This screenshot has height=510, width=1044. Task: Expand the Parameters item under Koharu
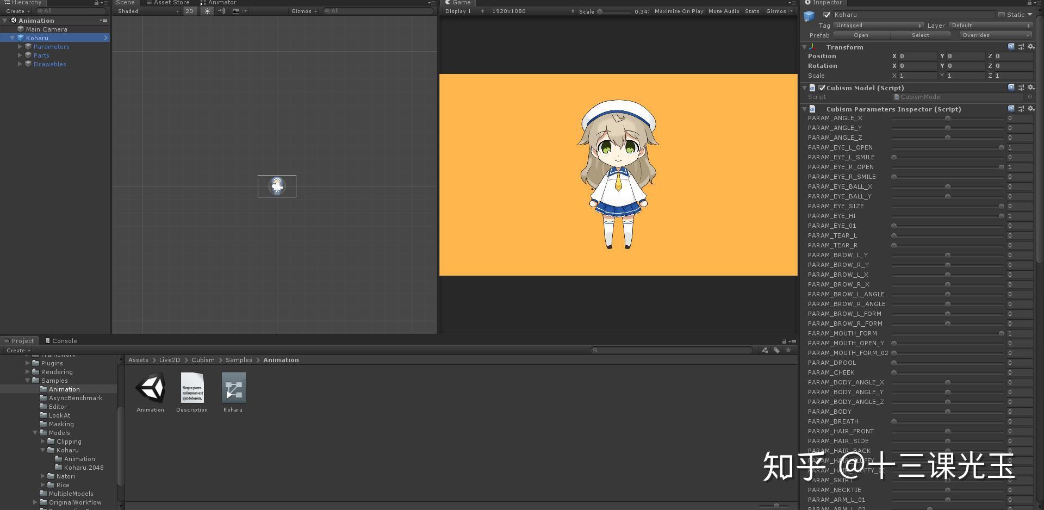[20, 47]
